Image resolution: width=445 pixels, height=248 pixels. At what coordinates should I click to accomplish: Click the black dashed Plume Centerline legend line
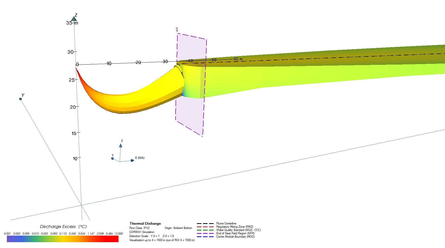[205, 224]
